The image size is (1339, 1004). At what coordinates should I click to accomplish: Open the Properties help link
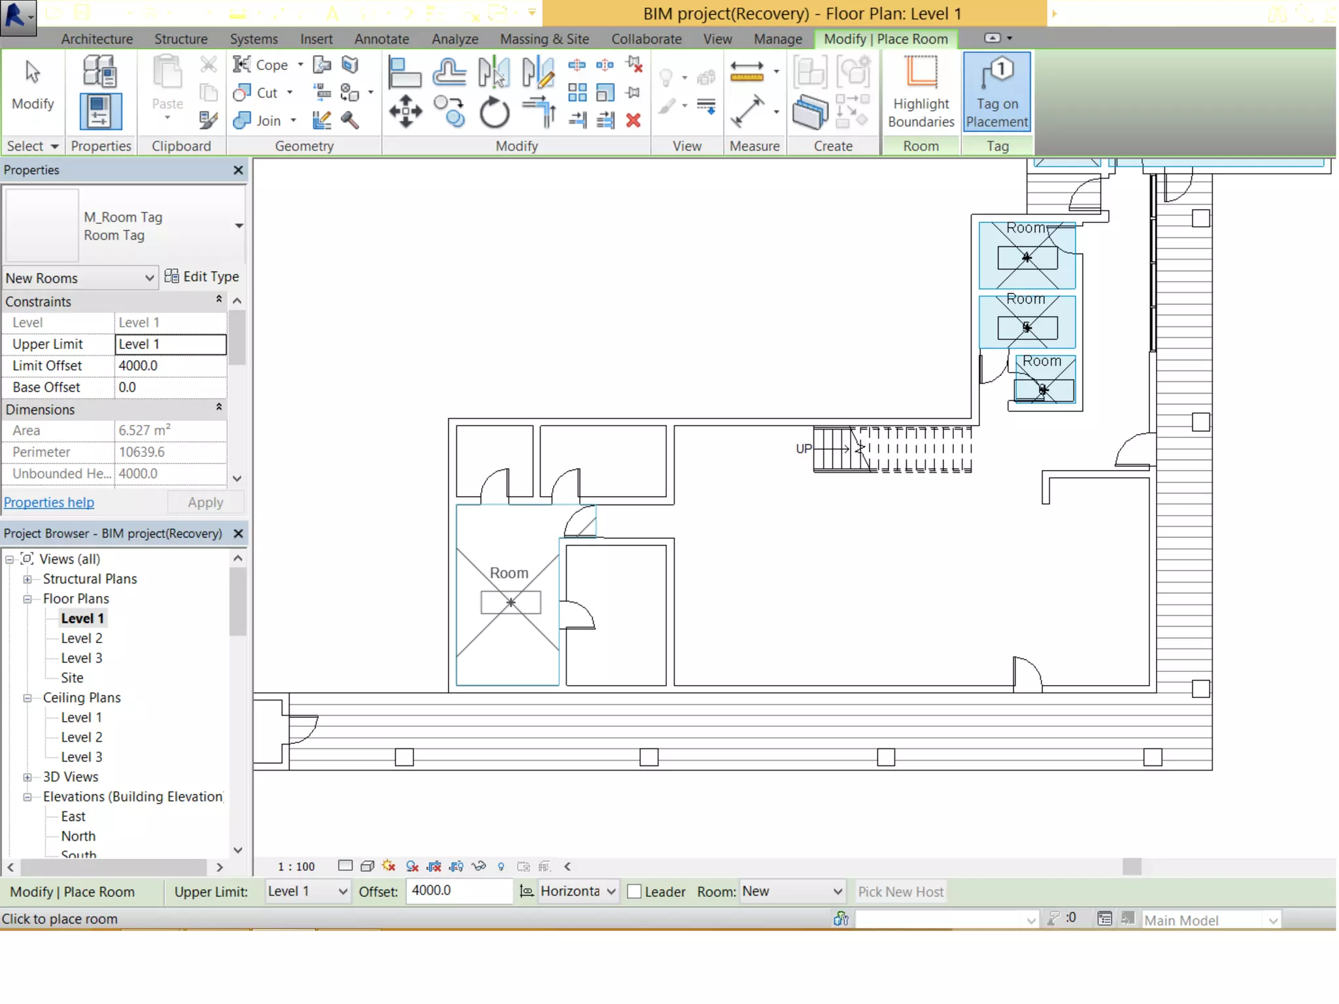click(x=49, y=502)
